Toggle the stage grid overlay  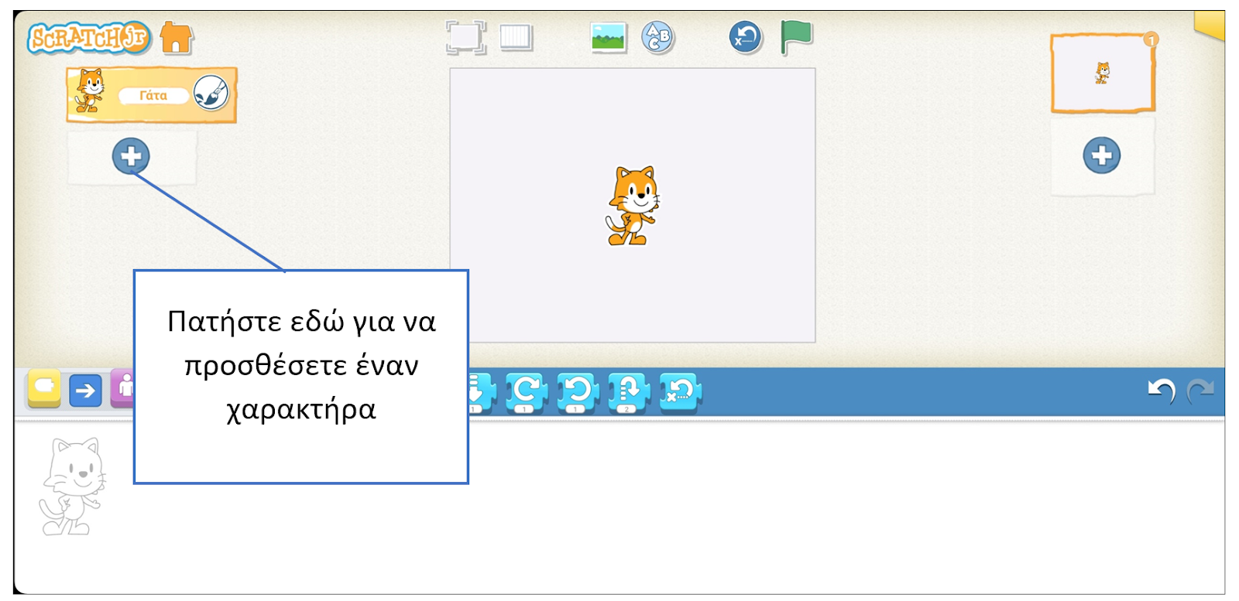tap(516, 37)
